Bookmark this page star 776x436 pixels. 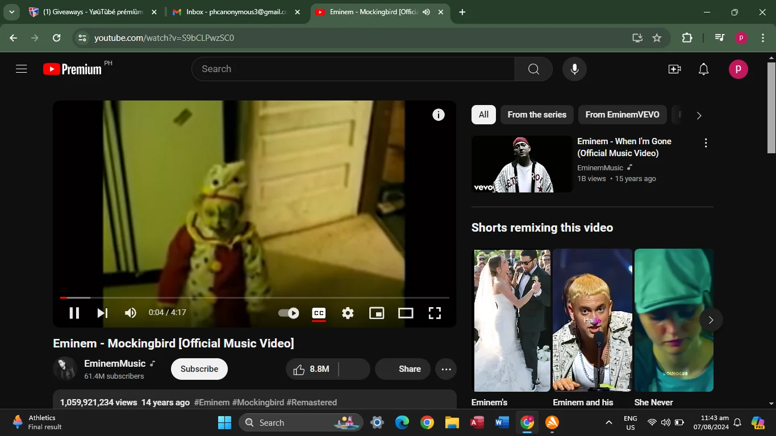point(657,37)
